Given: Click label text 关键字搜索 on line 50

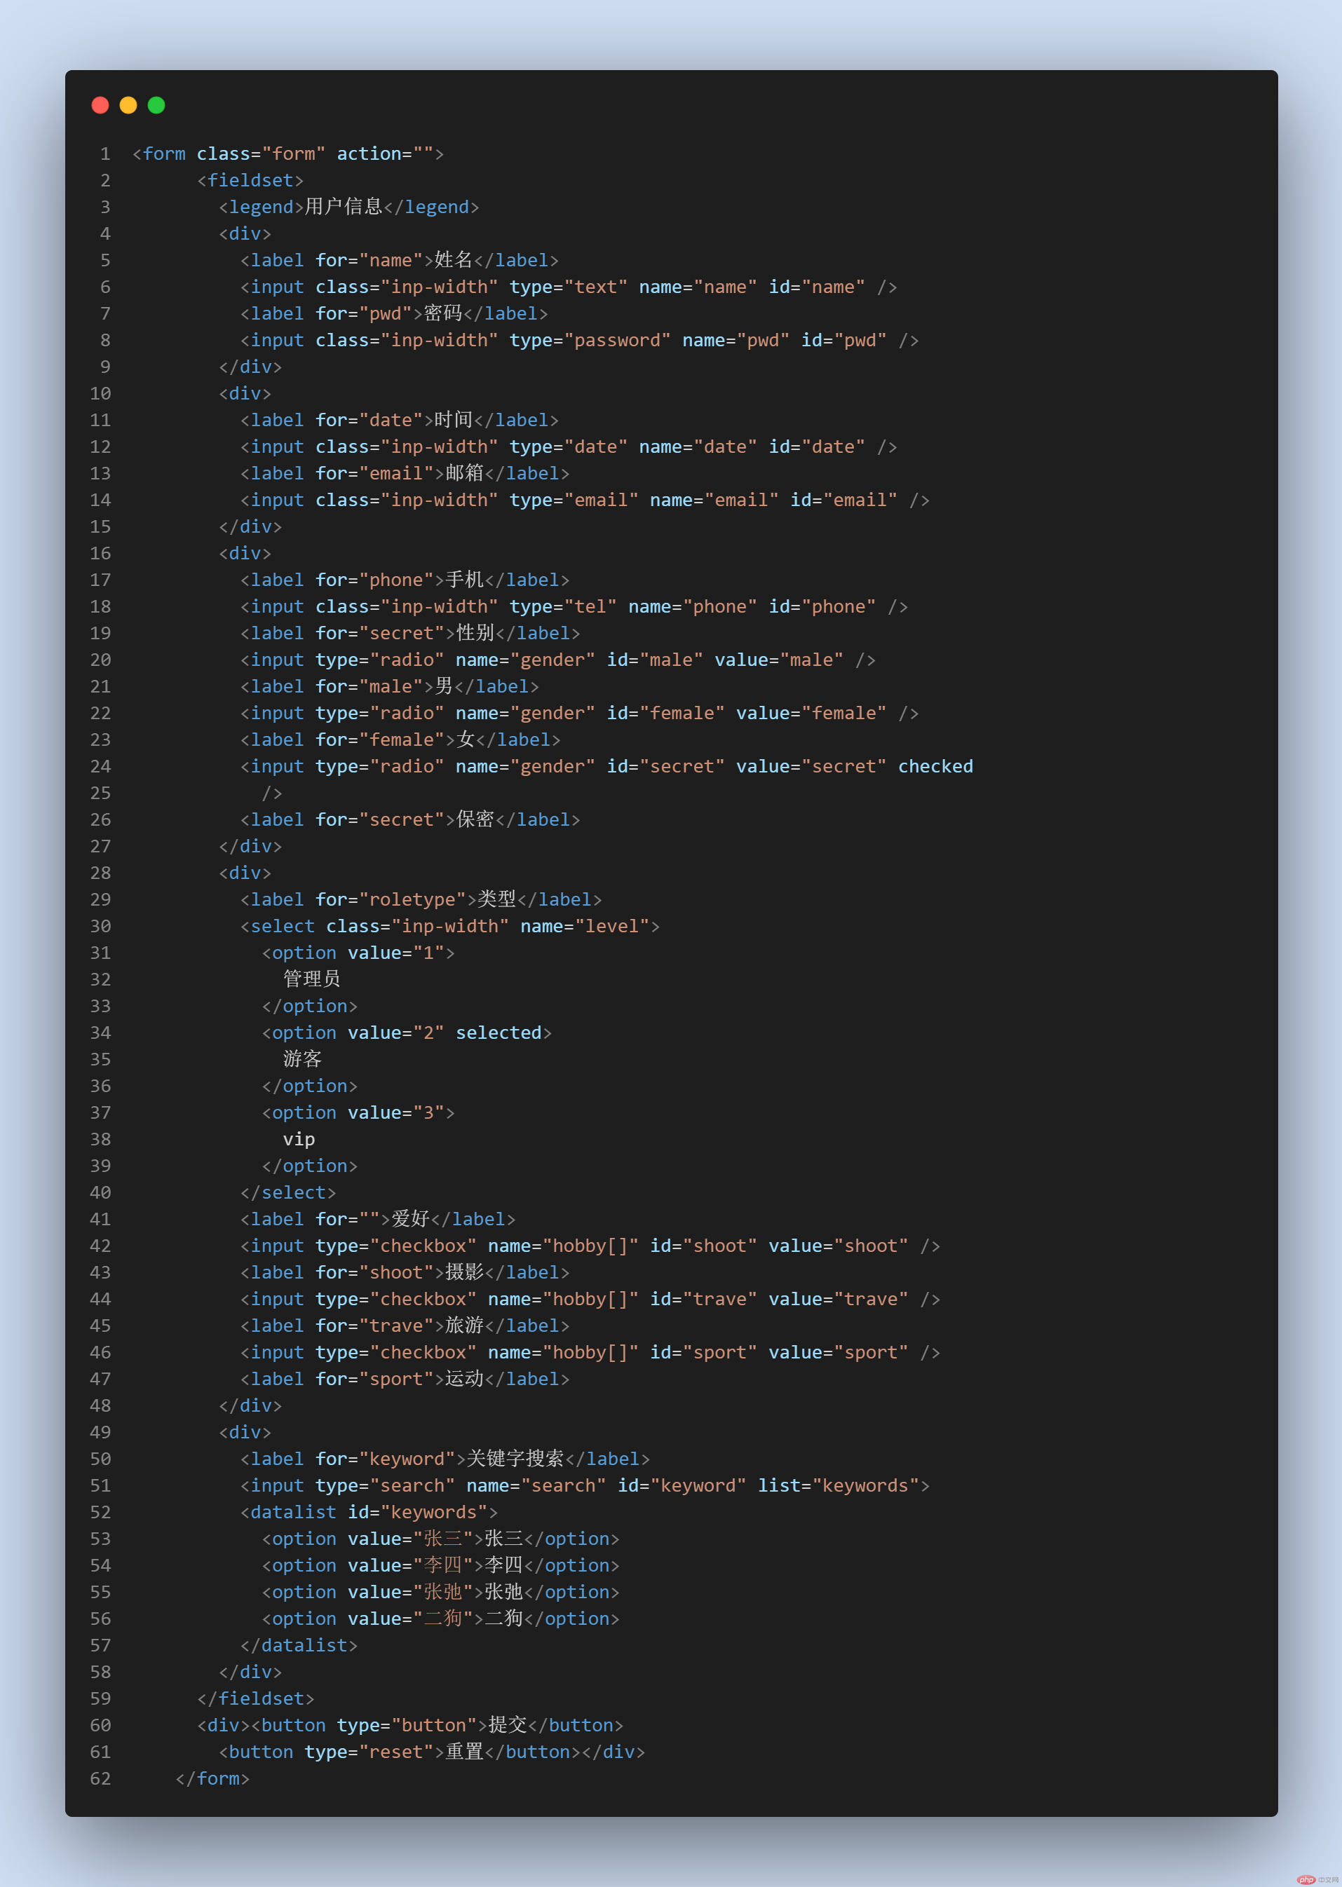Looking at the screenshot, I should [x=515, y=1459].
